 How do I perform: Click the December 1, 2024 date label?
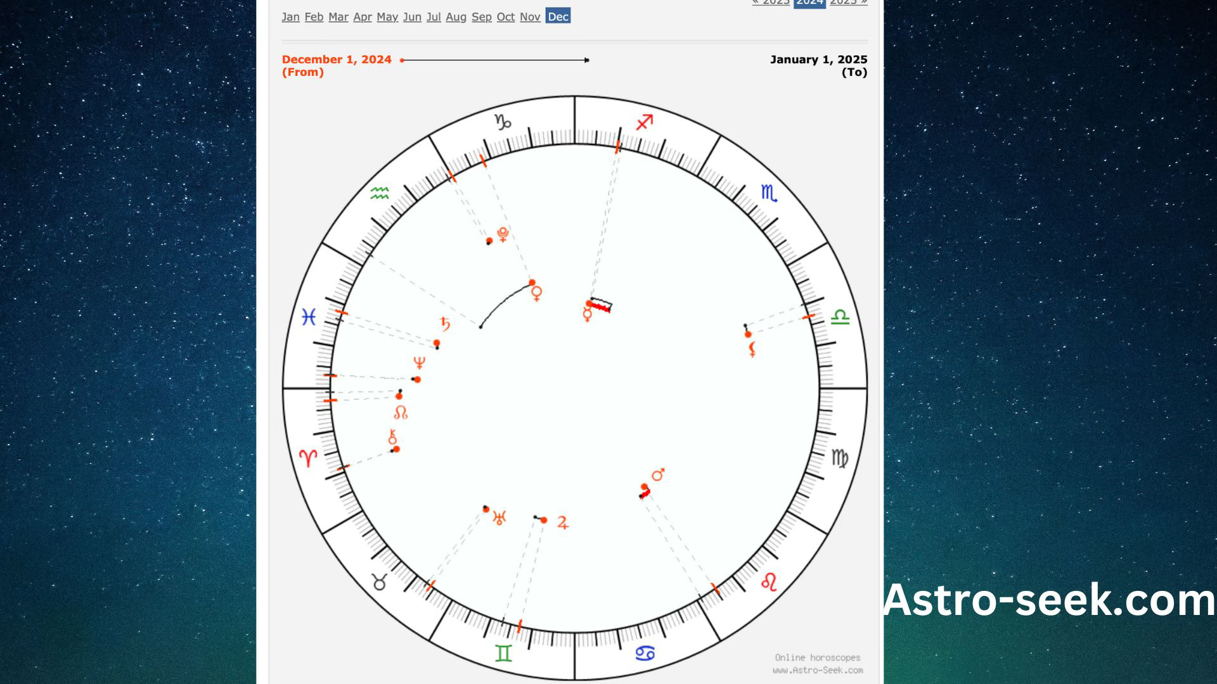click(336, 59)
